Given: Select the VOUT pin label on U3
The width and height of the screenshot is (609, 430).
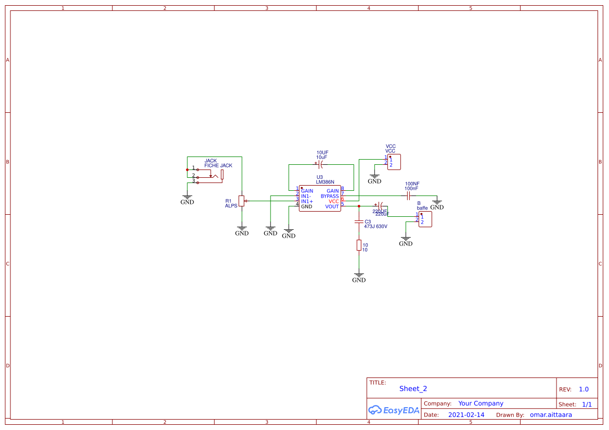Looking at the screenshot, I should (x=332, y=206).
